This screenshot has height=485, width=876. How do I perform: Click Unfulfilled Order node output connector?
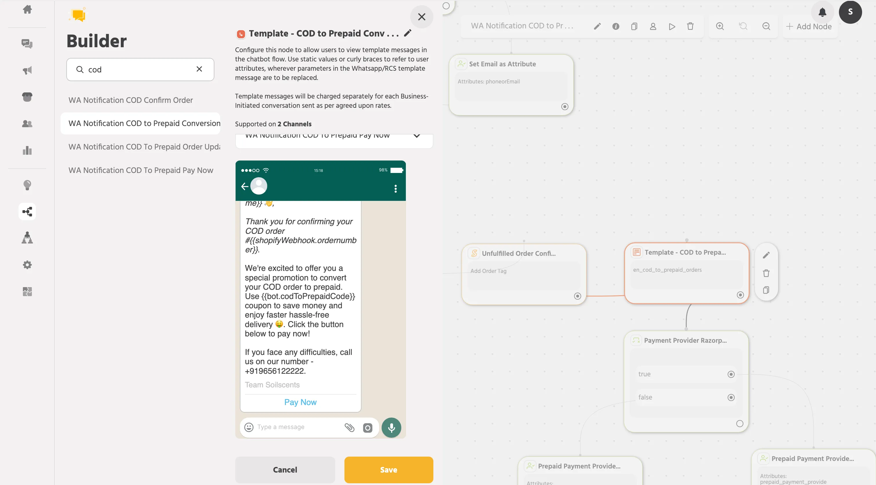point(577,296)
